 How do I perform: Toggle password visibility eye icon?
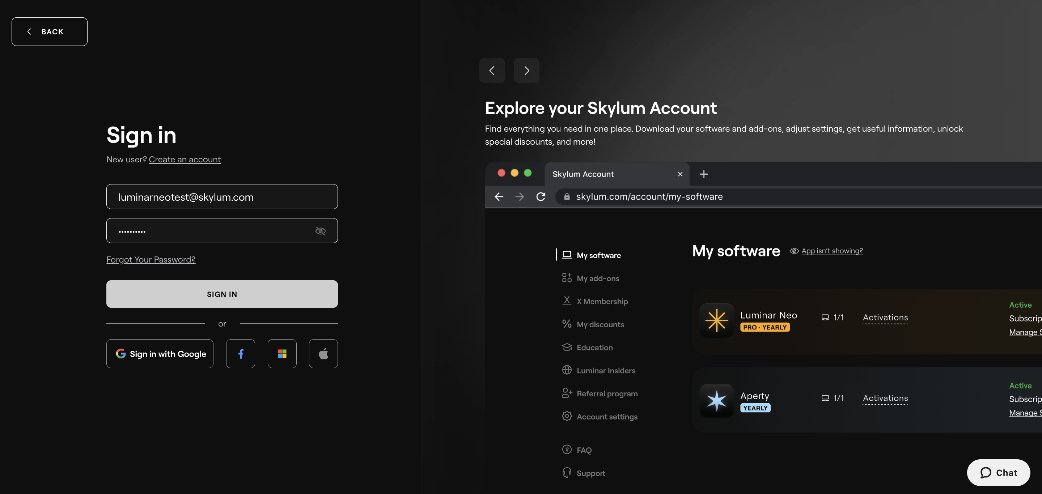pyautogui.click(x=320, y=231)
